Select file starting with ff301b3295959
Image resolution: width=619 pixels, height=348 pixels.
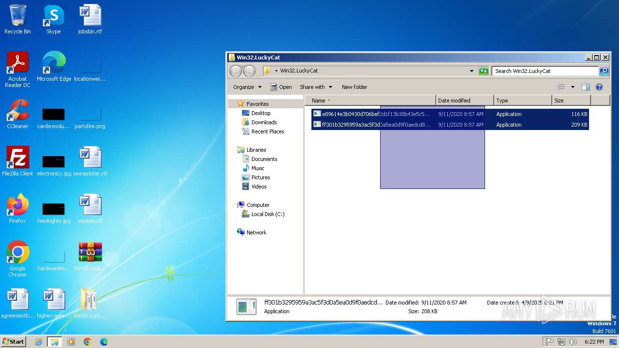click(450, 125)
